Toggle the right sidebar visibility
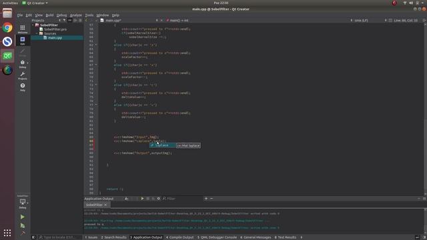 [x=424, y=237]
